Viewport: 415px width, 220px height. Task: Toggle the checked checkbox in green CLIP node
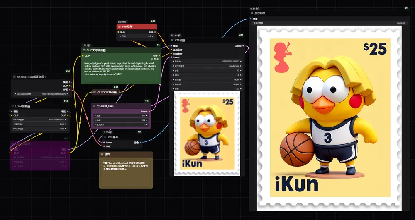[x=154, y=59]
